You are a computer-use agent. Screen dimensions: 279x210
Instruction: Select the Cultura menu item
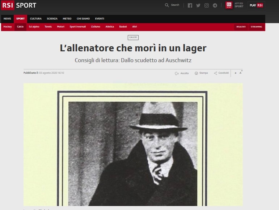click(35, 19)
